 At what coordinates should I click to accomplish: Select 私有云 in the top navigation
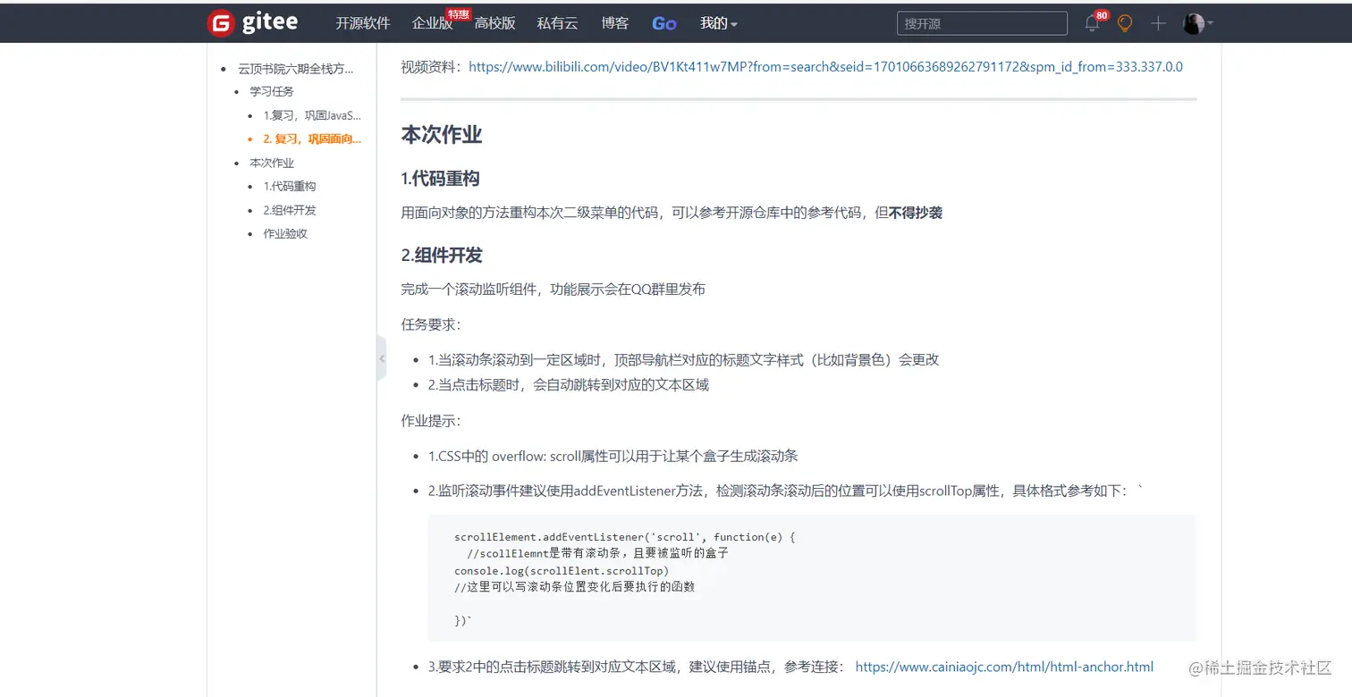tap(558, 24)
